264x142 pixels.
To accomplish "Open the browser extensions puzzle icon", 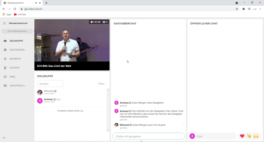I will (243, 9).
